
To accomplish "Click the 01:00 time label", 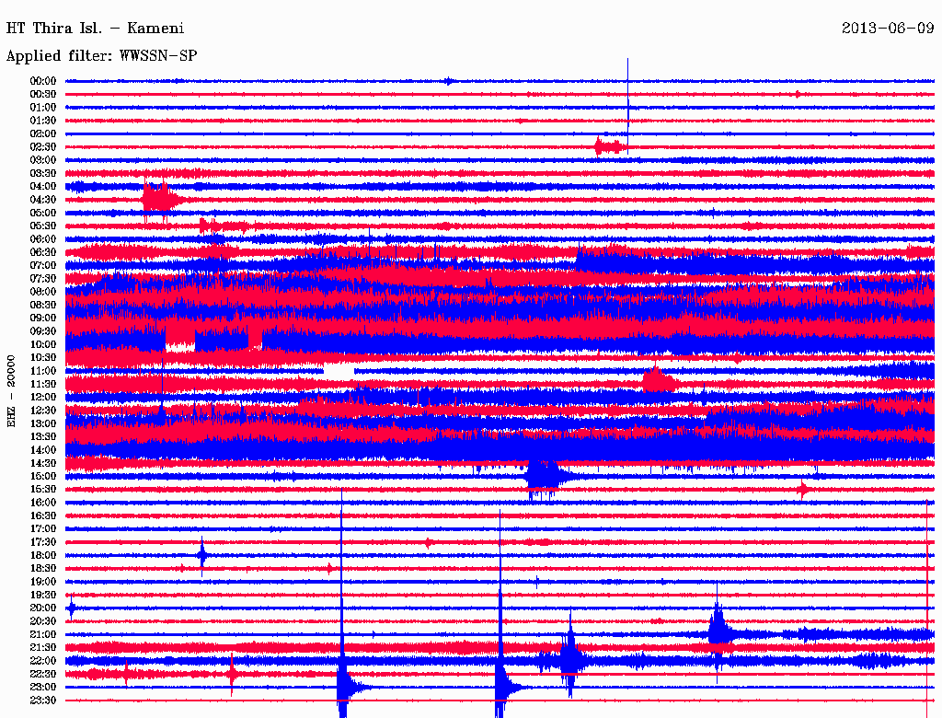I will point(43,107).
